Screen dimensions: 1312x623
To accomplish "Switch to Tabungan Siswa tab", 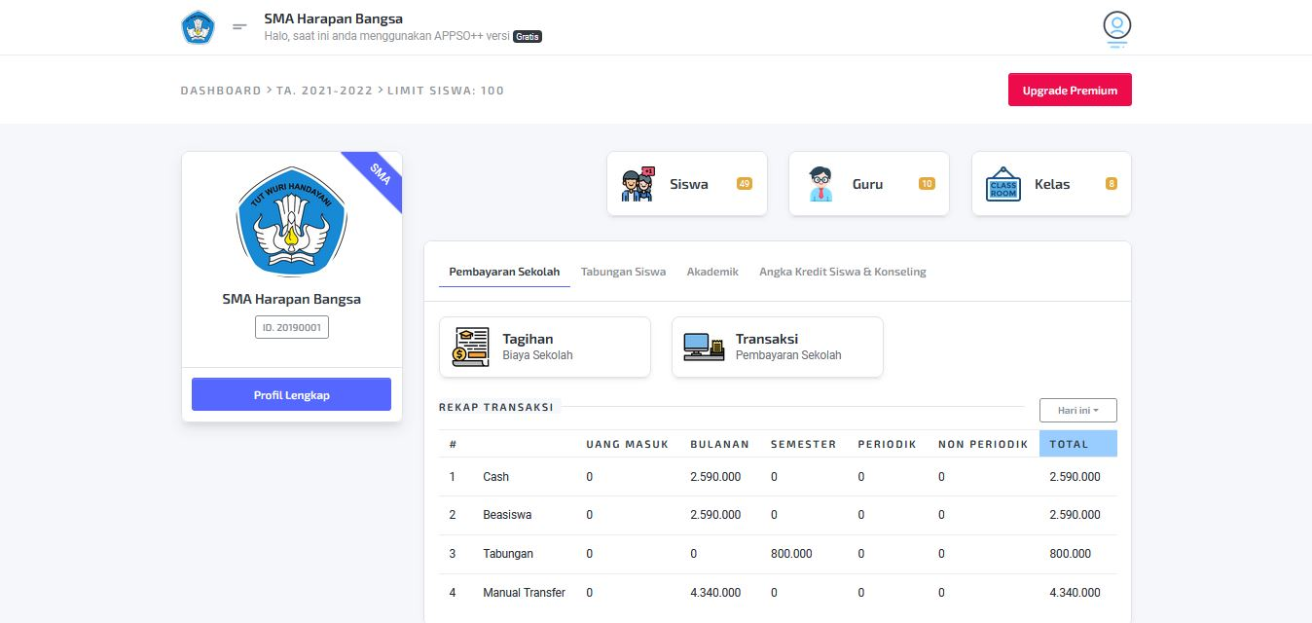I will click(623, 272).
